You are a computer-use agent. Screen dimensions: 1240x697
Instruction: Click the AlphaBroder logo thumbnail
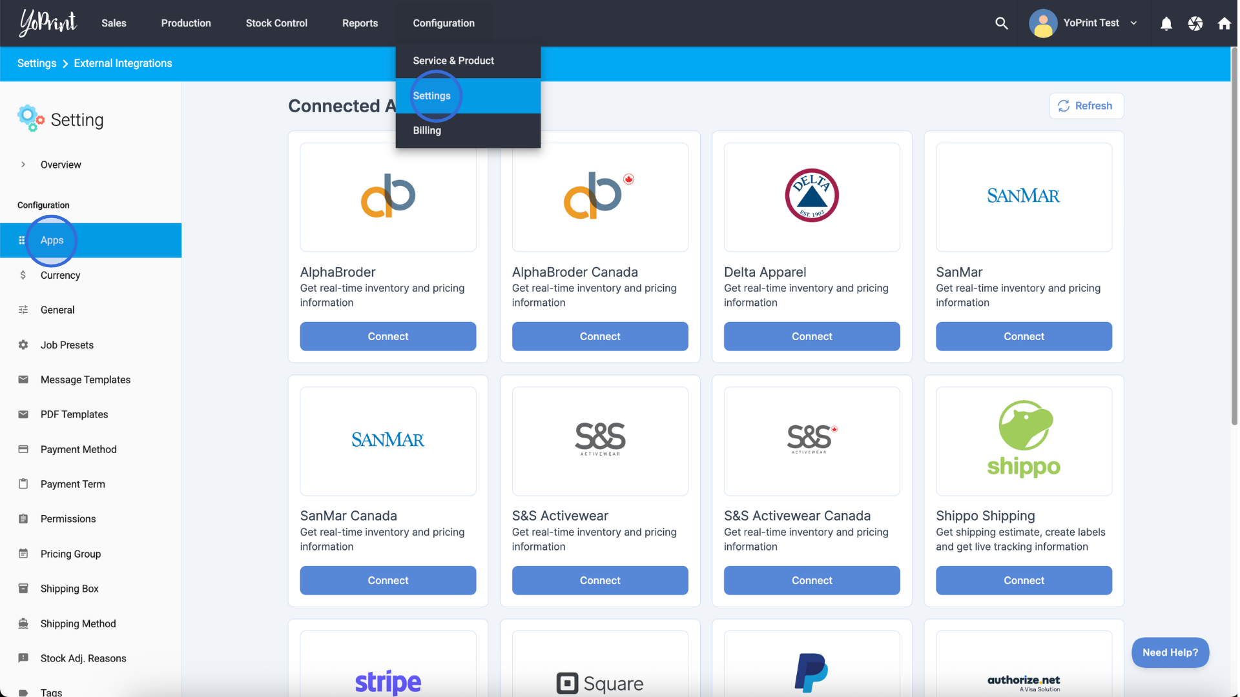(388, 197)
